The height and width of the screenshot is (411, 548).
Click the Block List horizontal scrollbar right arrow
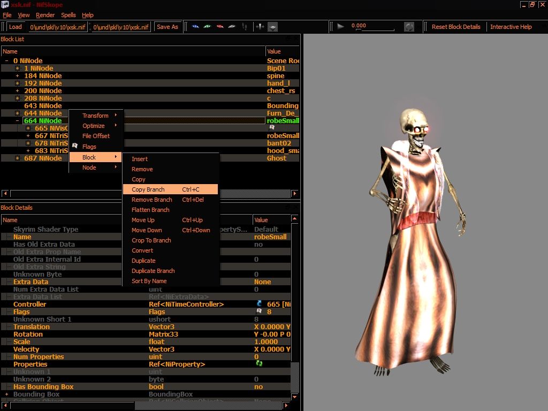295,193
